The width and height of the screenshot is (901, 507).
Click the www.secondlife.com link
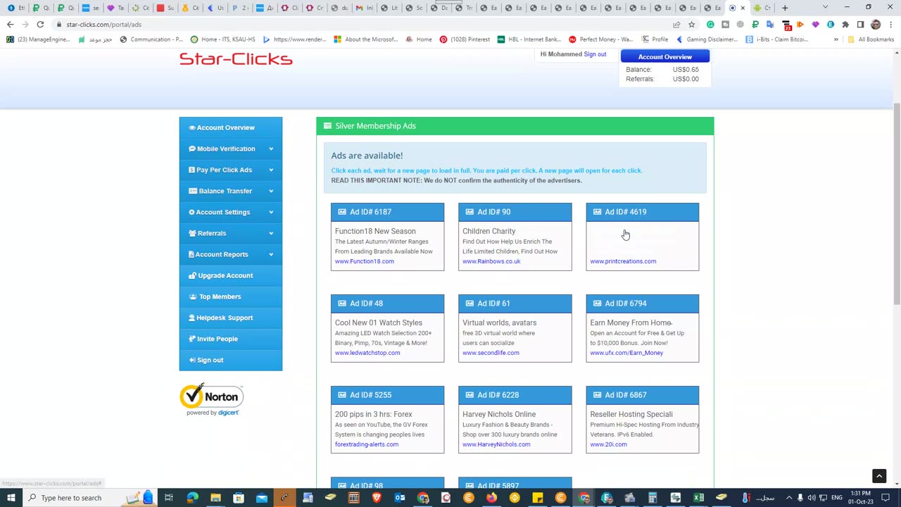pyautogui.click(x=491, y=353)
